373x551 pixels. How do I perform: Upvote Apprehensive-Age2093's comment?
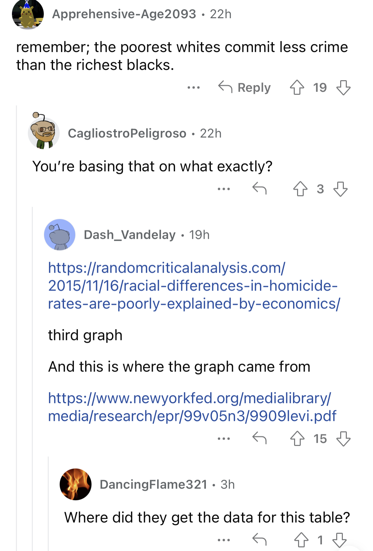click(x=297, y=88)
